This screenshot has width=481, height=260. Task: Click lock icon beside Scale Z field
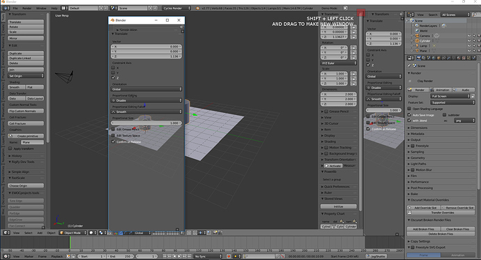click(x=353, y=84)
